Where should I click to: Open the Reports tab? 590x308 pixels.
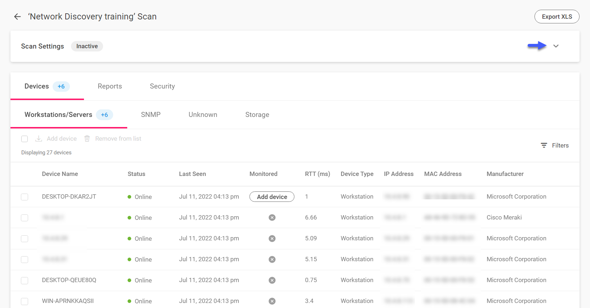[x=110, y=86]
